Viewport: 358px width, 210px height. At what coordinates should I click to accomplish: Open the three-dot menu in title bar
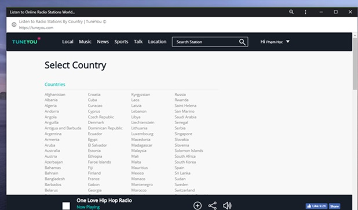[305, 12]
